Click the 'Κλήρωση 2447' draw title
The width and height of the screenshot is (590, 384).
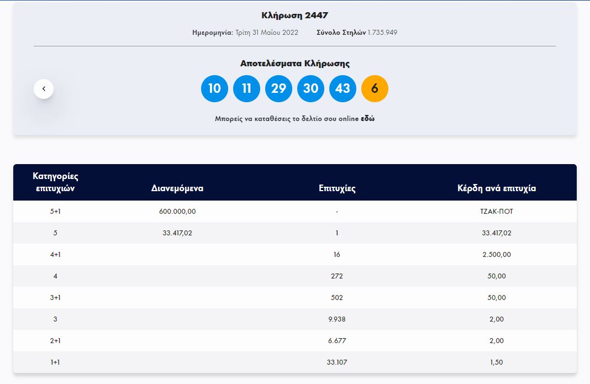click(x=294, y=15)
